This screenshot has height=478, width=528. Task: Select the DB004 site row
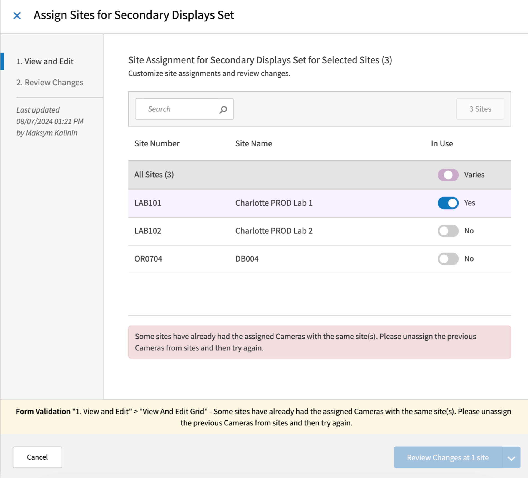click(x=247, y=259)
